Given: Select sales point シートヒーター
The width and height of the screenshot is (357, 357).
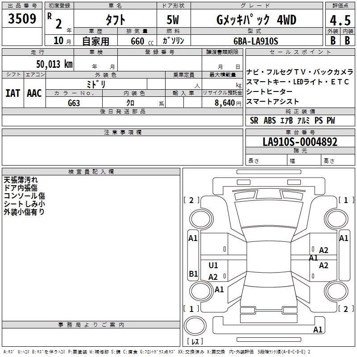Looking at the screenshot, I should tap(270, 91).
